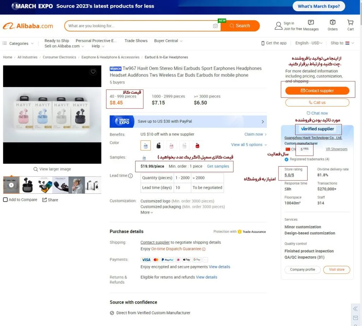Tick the Add to Compare checkbox
362x326 pixels.
coord(5,200)
